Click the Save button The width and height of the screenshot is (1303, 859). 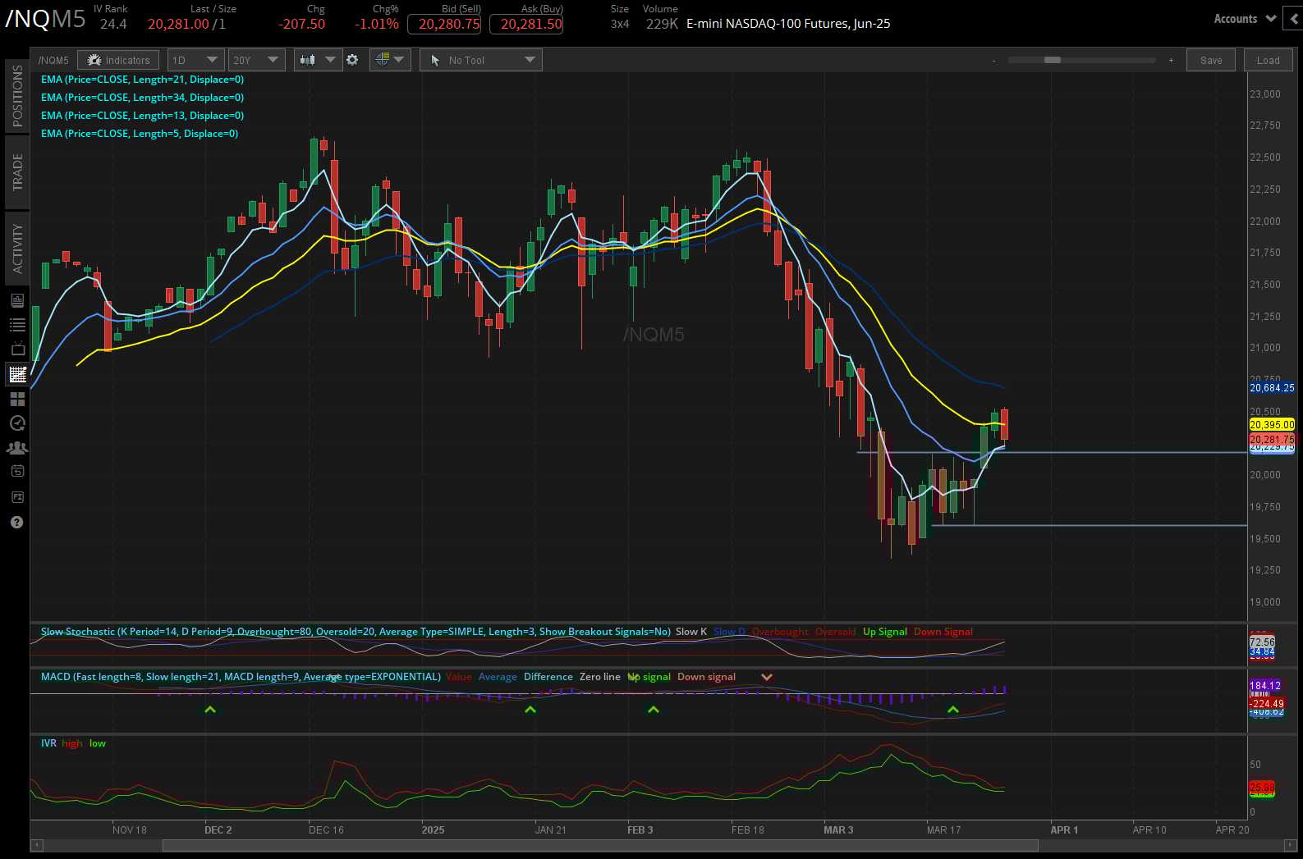(x=1211, y=60)
